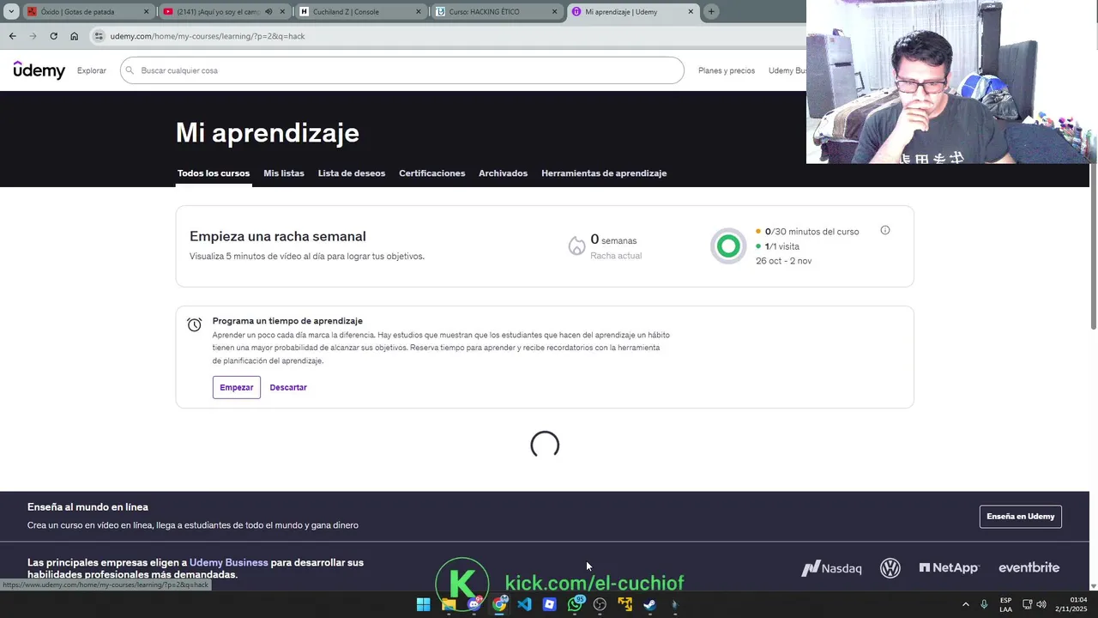This screenshot has height=618, width=1098.
Task: Open Visual Studio Code from taskbar
Action: [524, 604]
